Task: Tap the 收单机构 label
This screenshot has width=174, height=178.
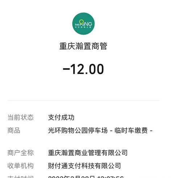Action: [x=21, y=166]
